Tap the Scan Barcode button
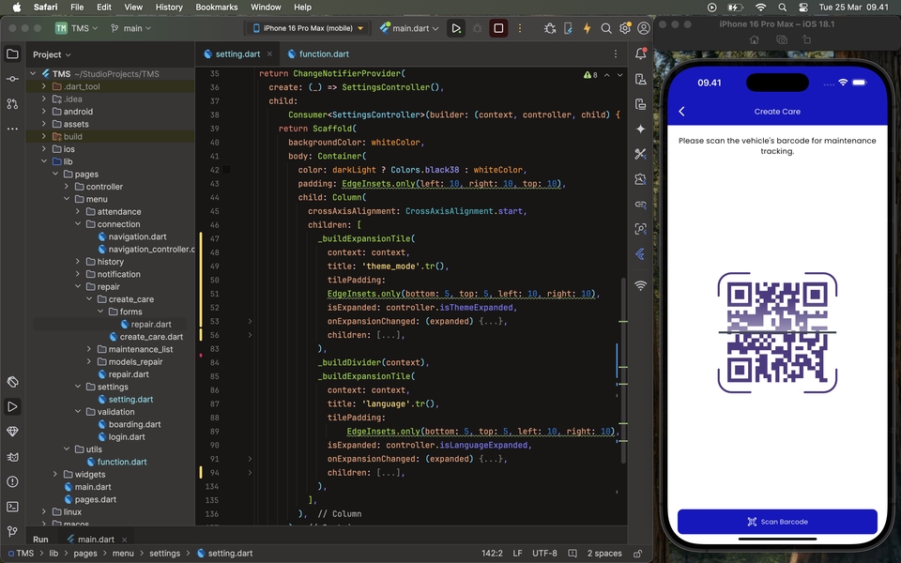The image size is (901, 563). coord(777,522)
